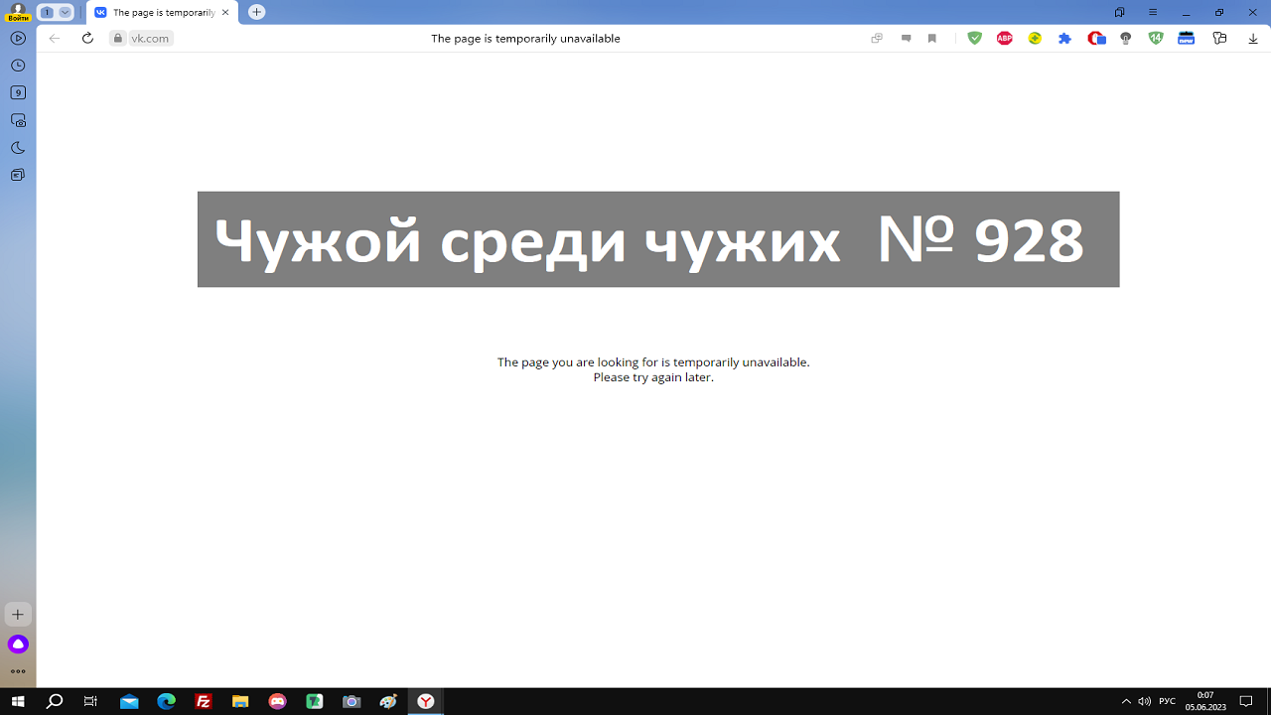Open the Windows notification center icon
The image size is (1271, 715).
1247,701
